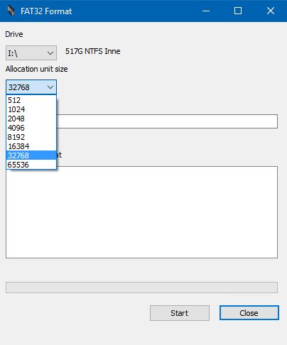The width and height of the screenshot is (287, 345).
Task: Maximize the FAT32 Format window
Action: [x=238, y=11]
